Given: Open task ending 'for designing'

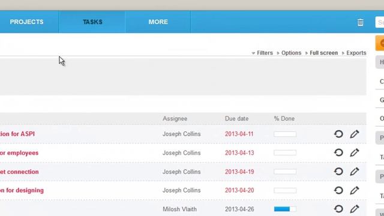Looking at the screenshot, I should 22,190.
